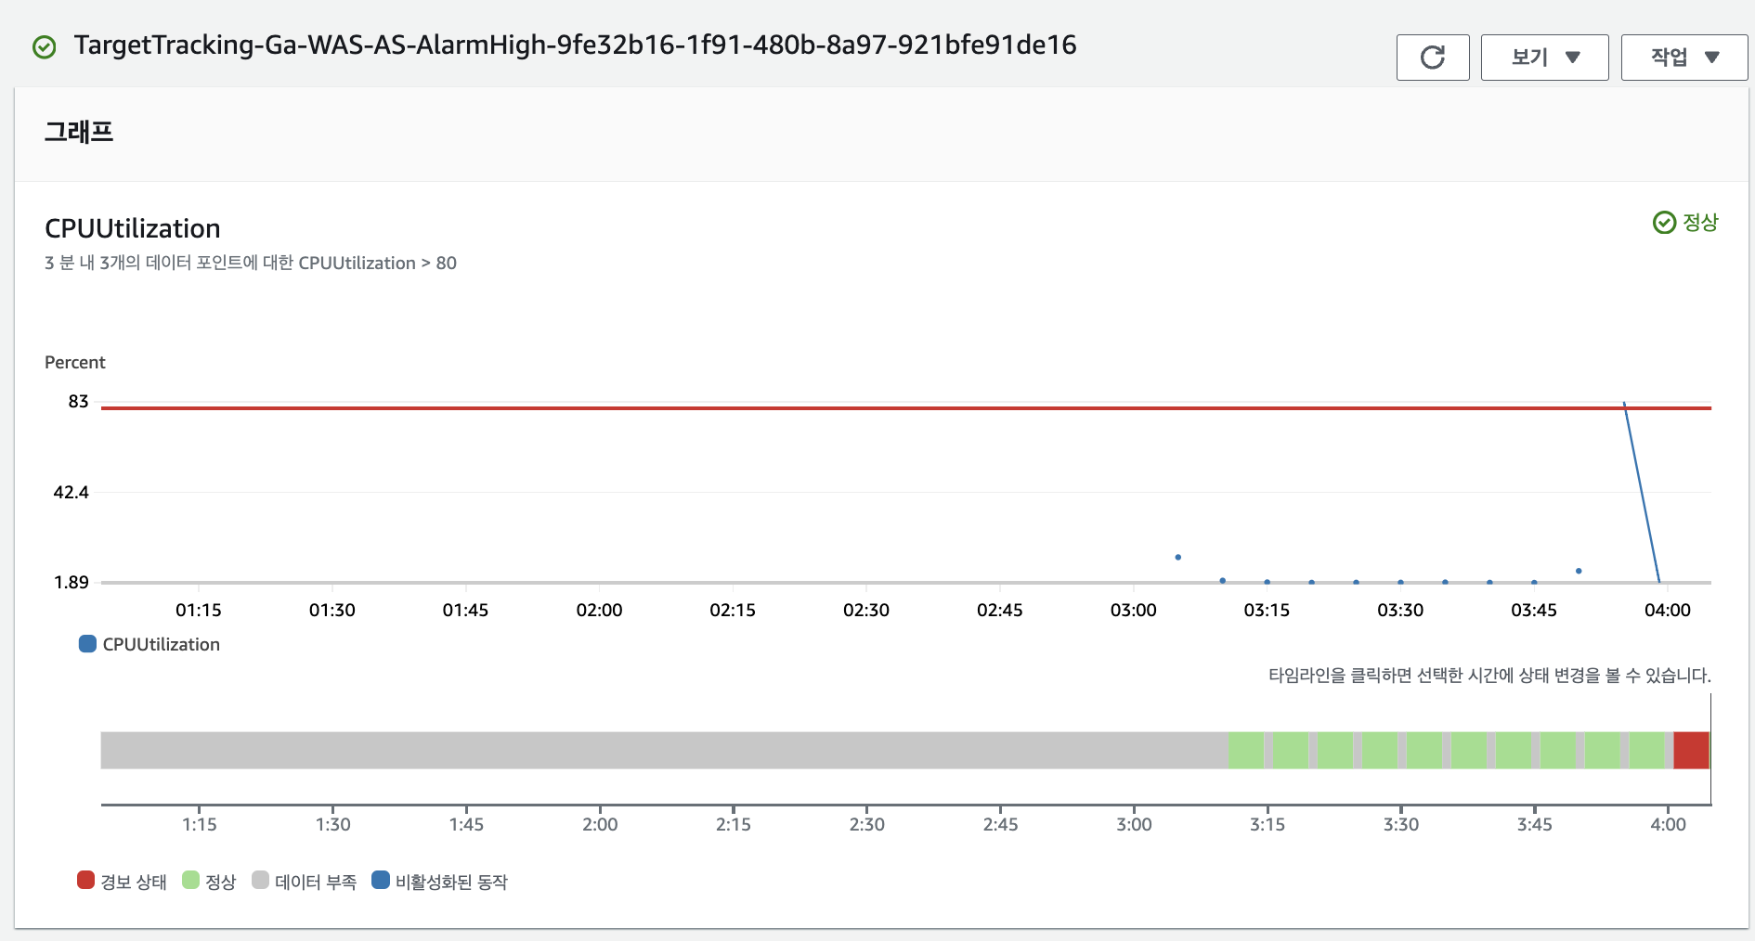Click the CPUUtilization graph title
This screenshot has height=941, width=1755.
click(x=133, y=228)
